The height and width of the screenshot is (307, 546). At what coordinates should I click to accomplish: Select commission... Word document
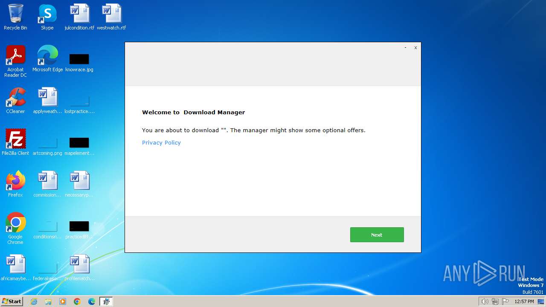click(x=47, y=184)
